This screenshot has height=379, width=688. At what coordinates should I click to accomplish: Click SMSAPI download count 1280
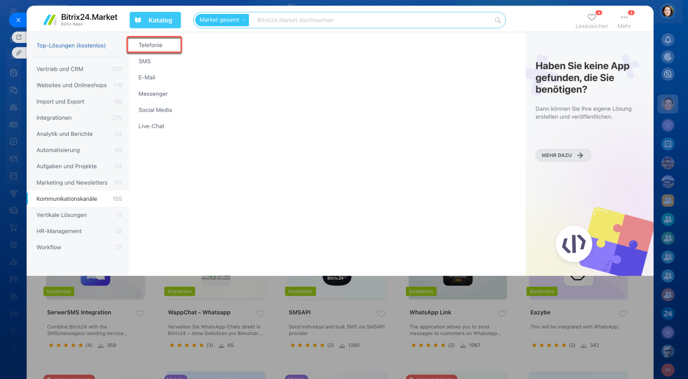(349, 345)
